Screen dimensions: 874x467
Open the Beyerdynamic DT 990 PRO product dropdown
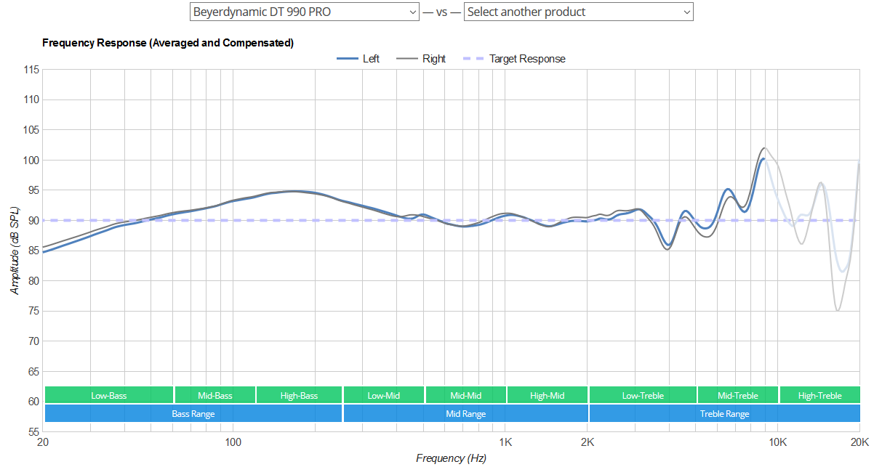(x=304, y=12)
